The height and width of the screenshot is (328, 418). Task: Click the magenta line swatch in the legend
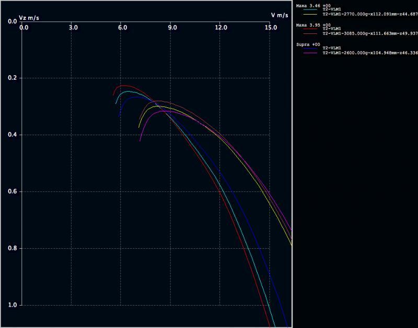309,53
